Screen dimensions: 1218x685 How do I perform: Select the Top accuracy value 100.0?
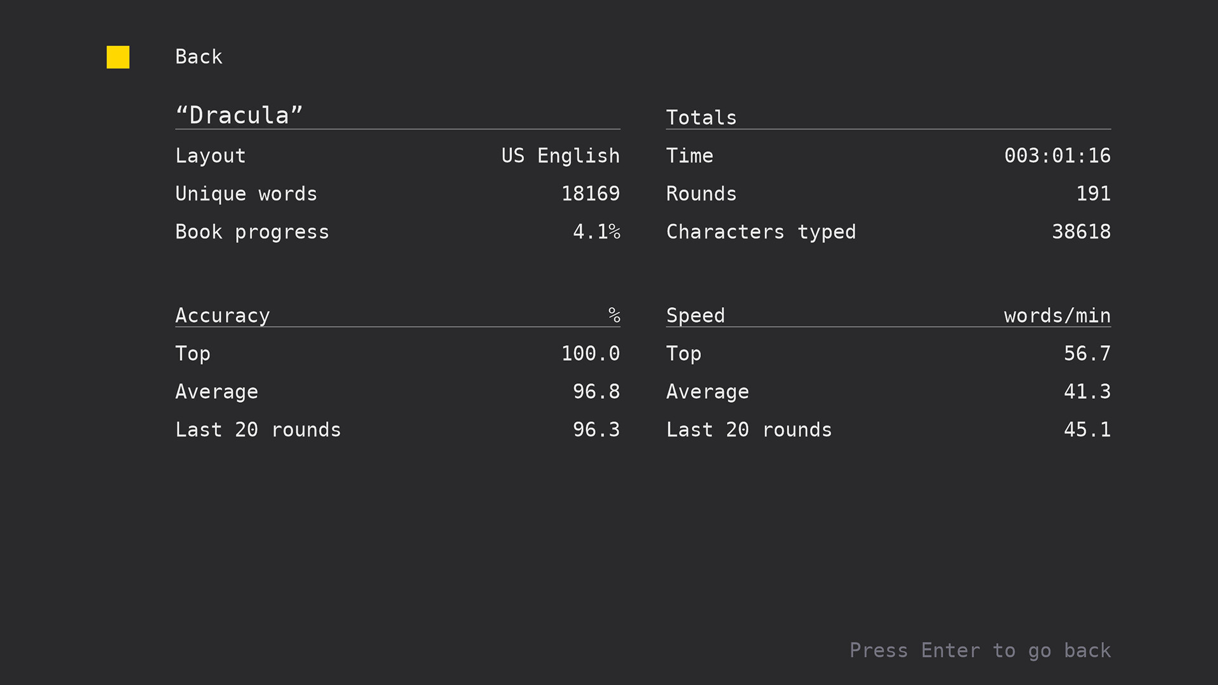591,353
